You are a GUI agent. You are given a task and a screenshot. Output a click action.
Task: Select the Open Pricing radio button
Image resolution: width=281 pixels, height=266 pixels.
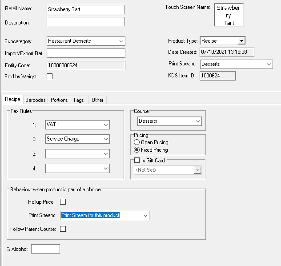pyautogui.click(x=137, y=142)
